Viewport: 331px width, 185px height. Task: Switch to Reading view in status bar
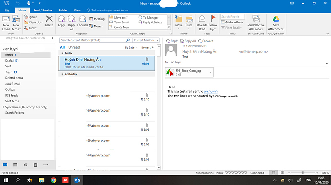pos(282,173)
